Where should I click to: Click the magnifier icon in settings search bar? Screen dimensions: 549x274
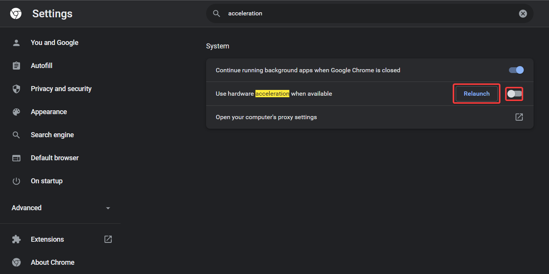click(x=217, y=14)
